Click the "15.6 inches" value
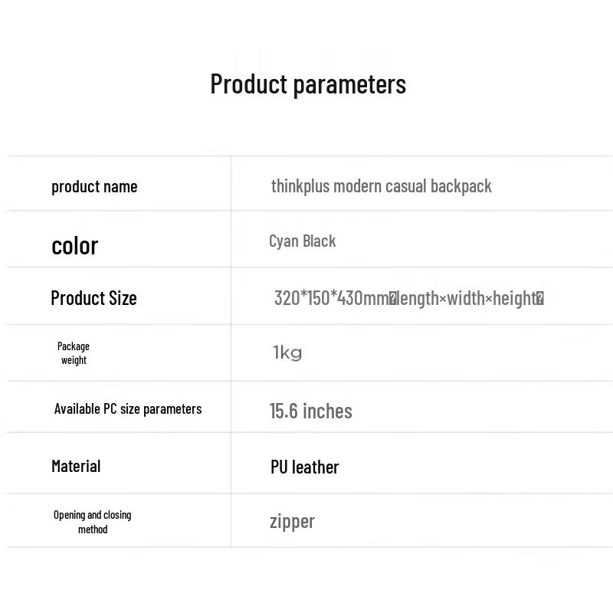Viewport: 613px width, 613px height. 310,411
